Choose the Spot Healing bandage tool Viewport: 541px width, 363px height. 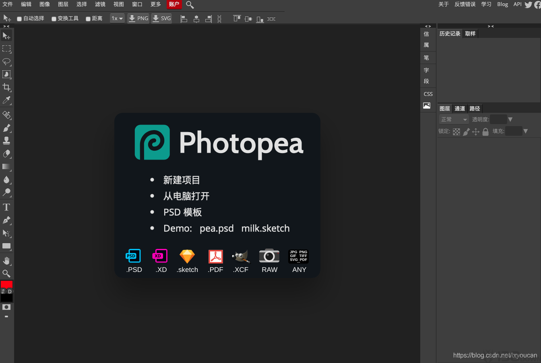click(x=6, y=115)
